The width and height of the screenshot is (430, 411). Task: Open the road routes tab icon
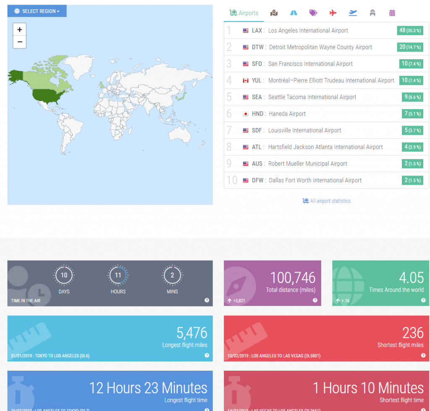click(x=294, y=13)
